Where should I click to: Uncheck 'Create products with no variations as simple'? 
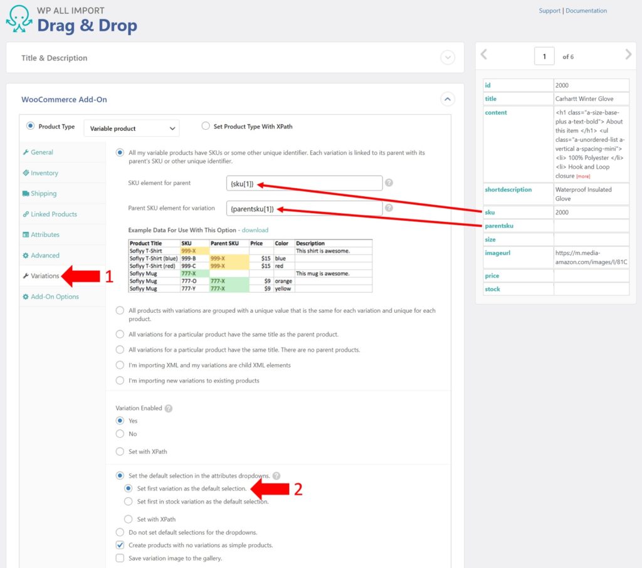coord(120,545)
